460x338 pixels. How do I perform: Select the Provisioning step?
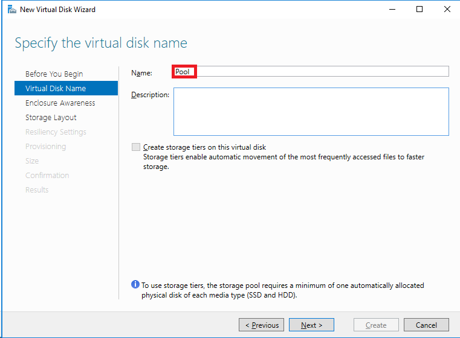[46, 147]
